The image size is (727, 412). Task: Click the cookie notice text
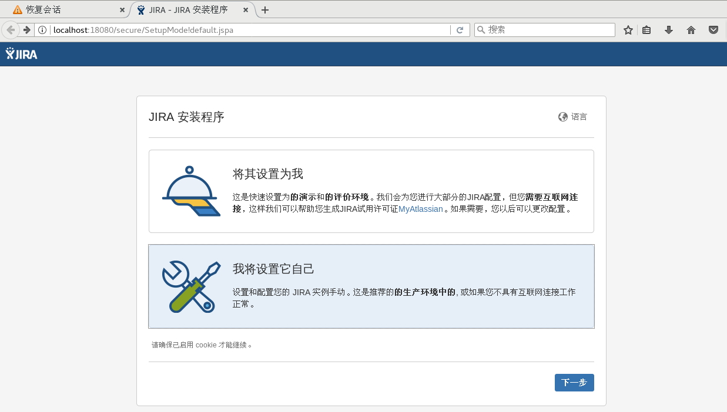(202, 345)
